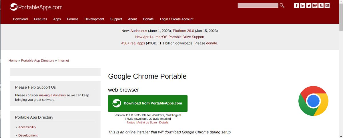Click into the site search field
Viewport: 343px width, 138px height.
258,5
